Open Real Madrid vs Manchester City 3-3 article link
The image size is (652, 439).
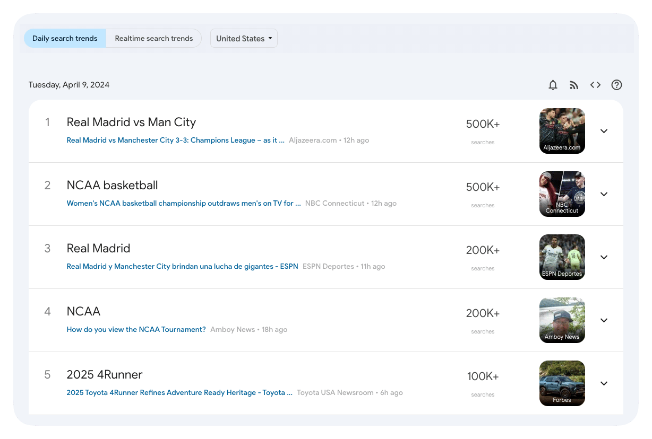(x=176, y=141)
